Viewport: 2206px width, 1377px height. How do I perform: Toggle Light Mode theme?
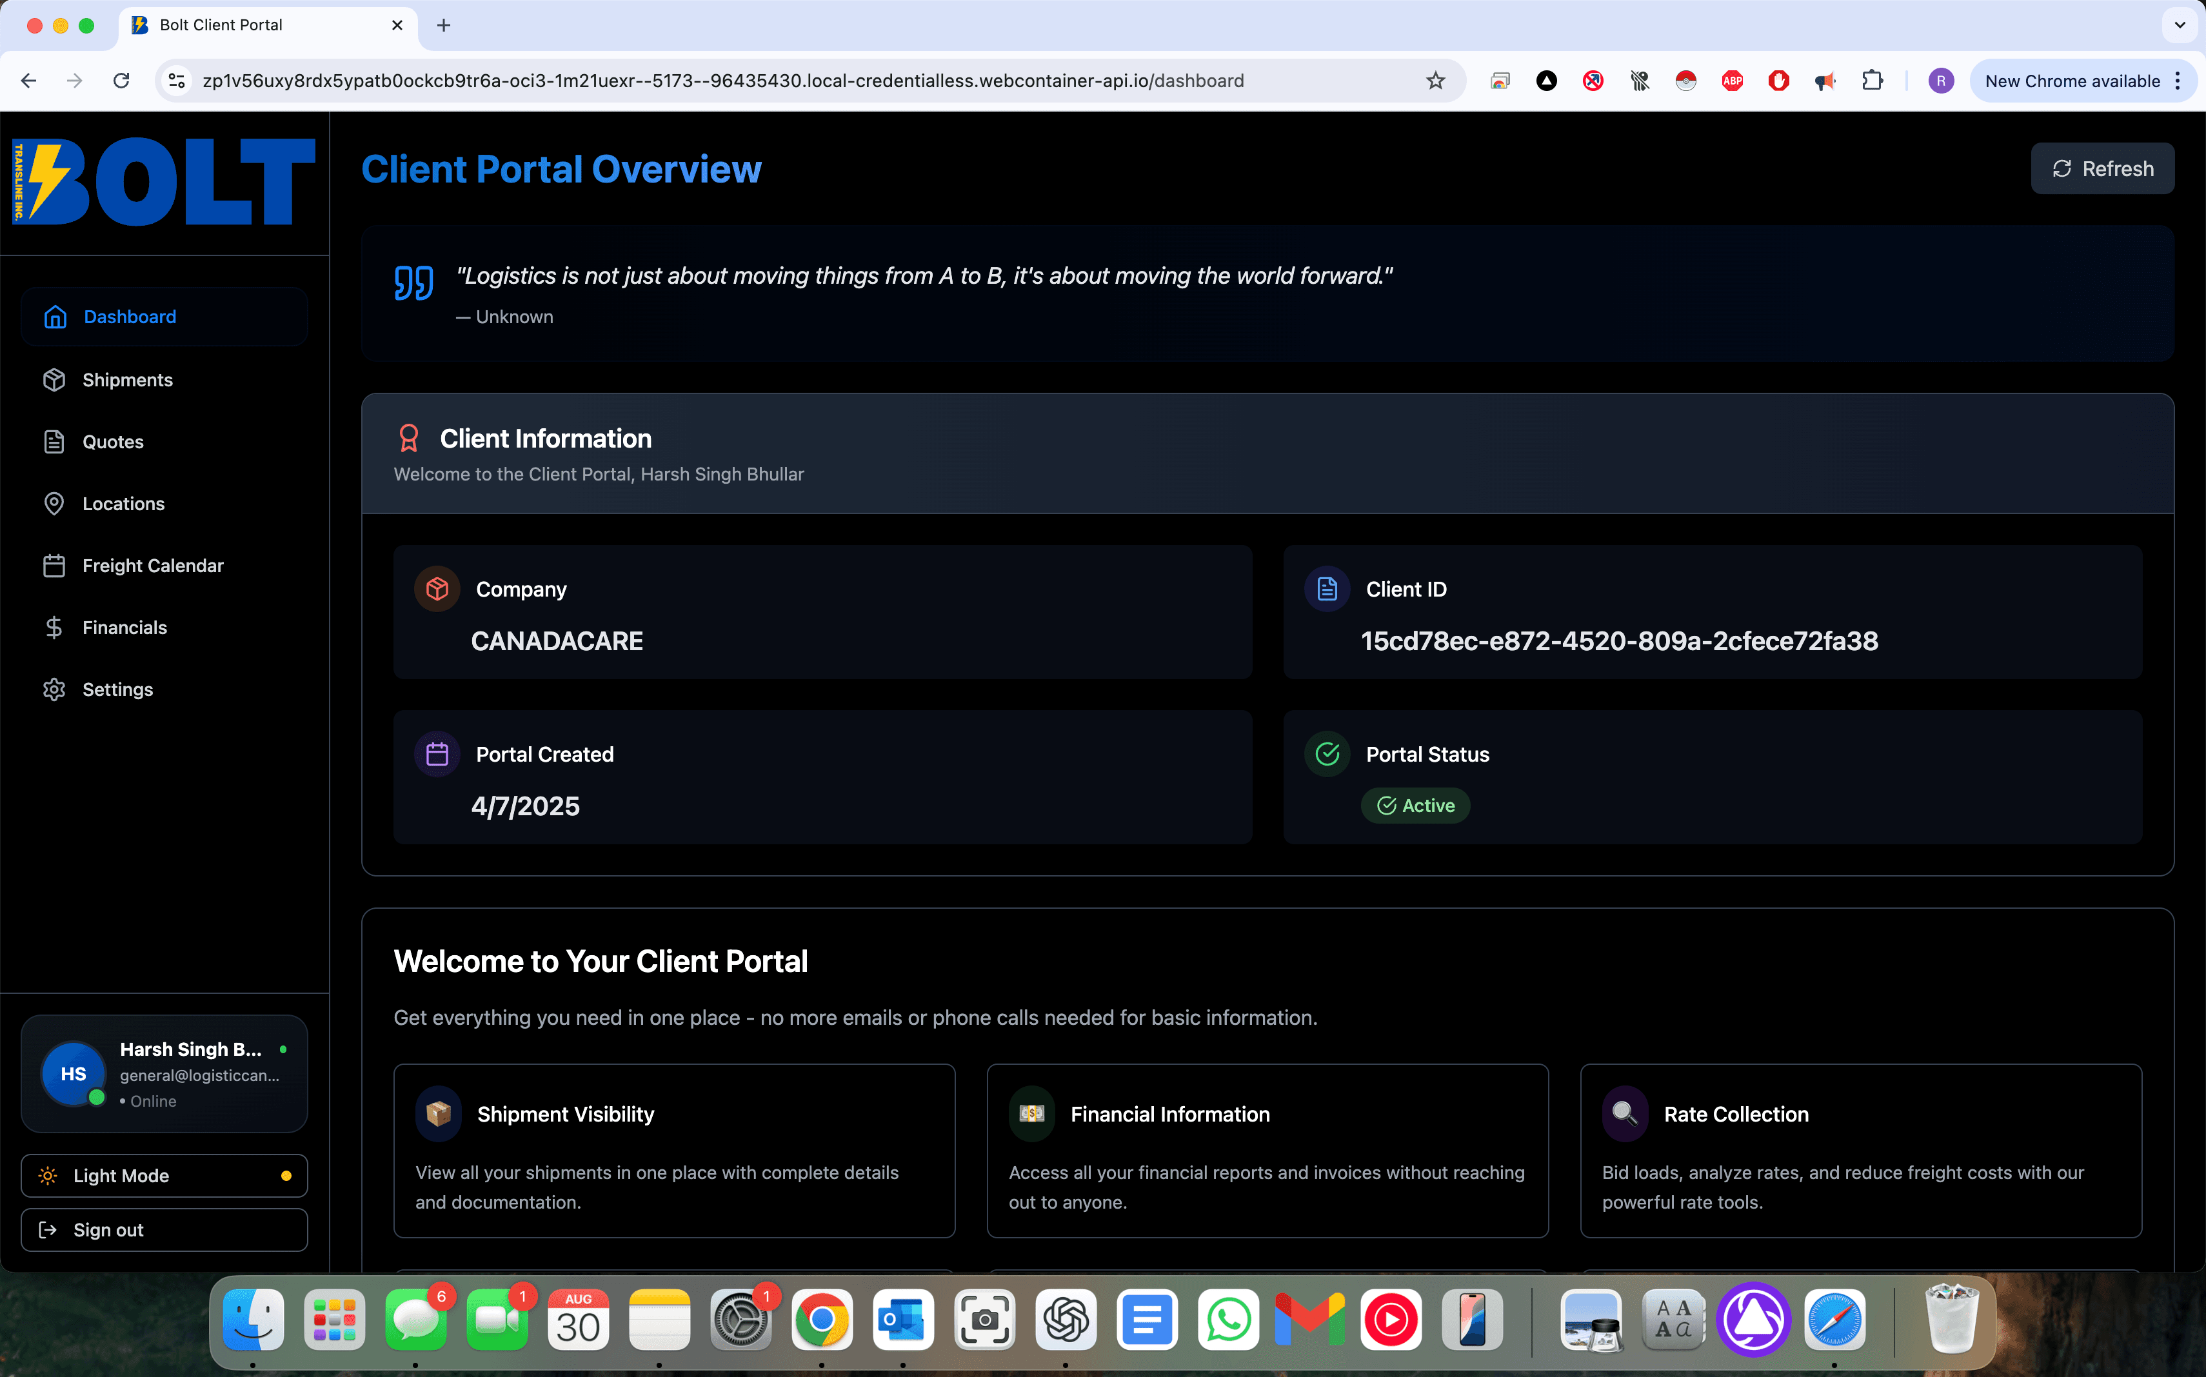164,1176
